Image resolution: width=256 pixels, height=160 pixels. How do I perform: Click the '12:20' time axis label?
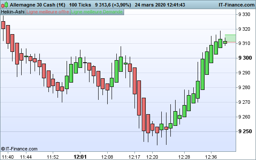152,157
